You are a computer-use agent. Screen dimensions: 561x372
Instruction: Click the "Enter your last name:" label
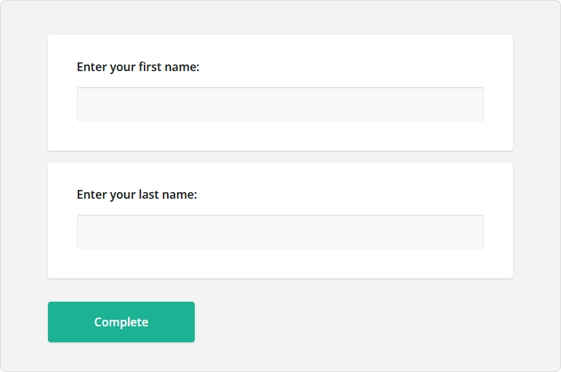137,194
